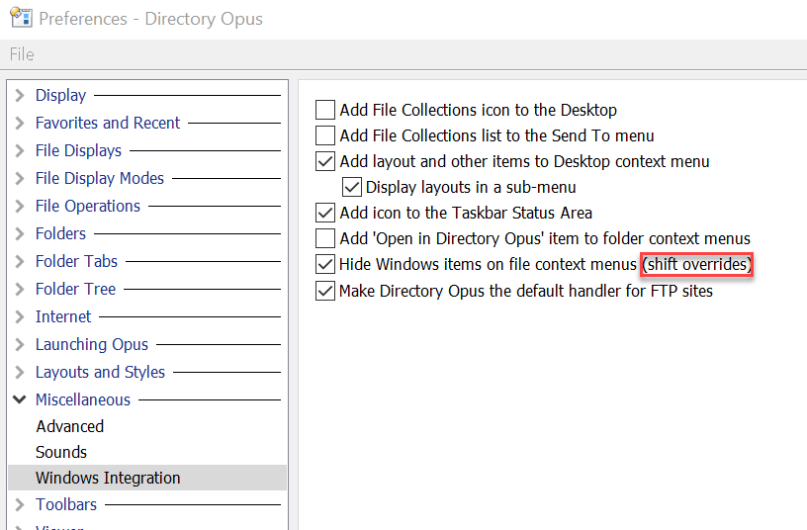Select the Toolbars category label
The height and width of the screenshot is (530, 807).
tap(66, 505)
